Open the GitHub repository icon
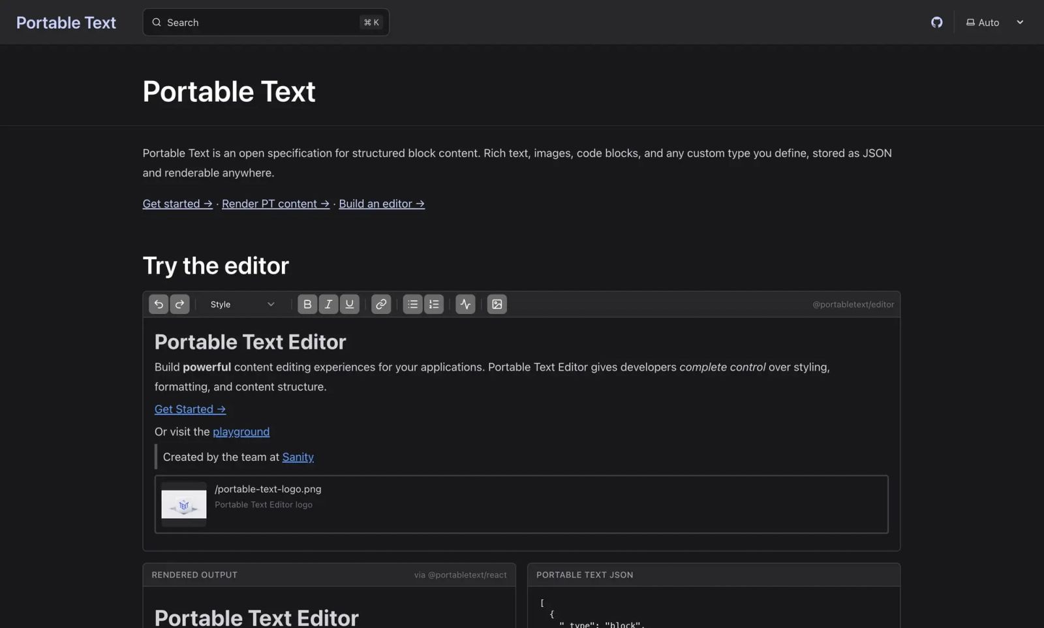This screenshot has width=1044, height=628. coord(936,22)
